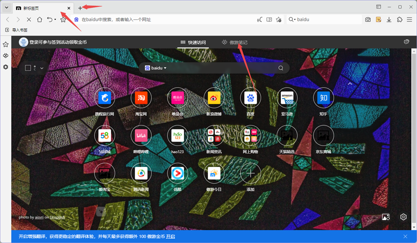417x243 pixels.
Task: Open the Youku video shortcut
Action: tap(177, 172)
